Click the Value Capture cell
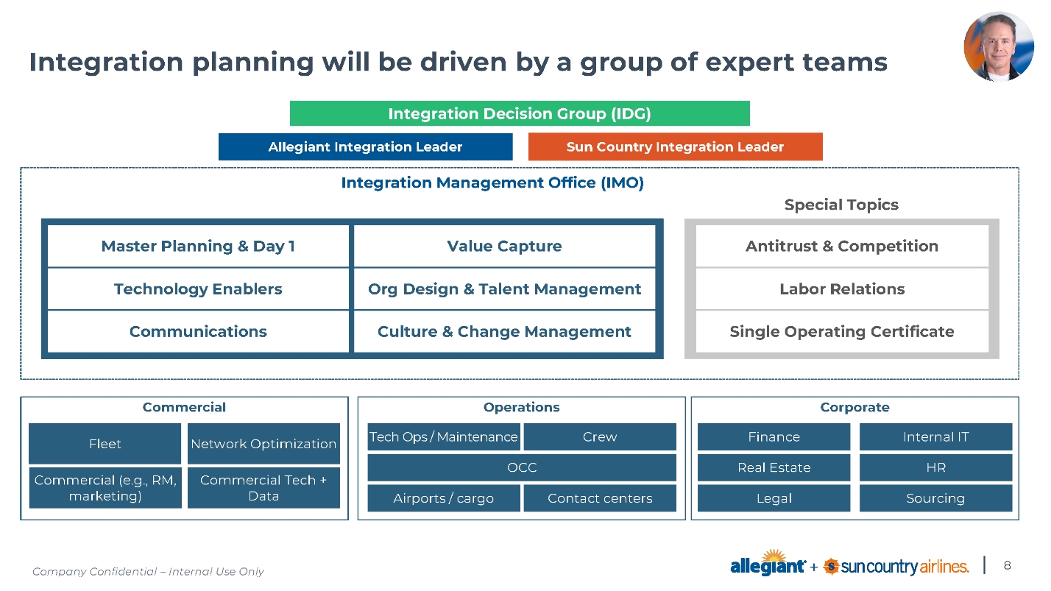The width and height of the screenshot is (1051, 591). [504, 247]
